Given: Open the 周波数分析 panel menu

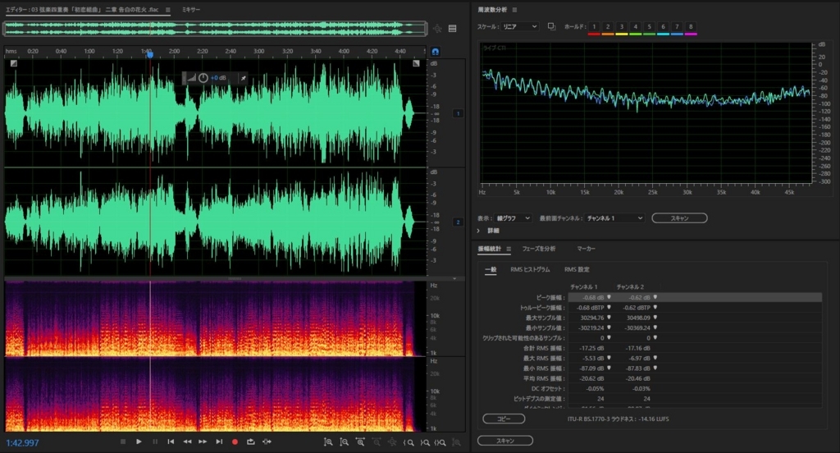Looking at the screenshot, I should [515, 10].
